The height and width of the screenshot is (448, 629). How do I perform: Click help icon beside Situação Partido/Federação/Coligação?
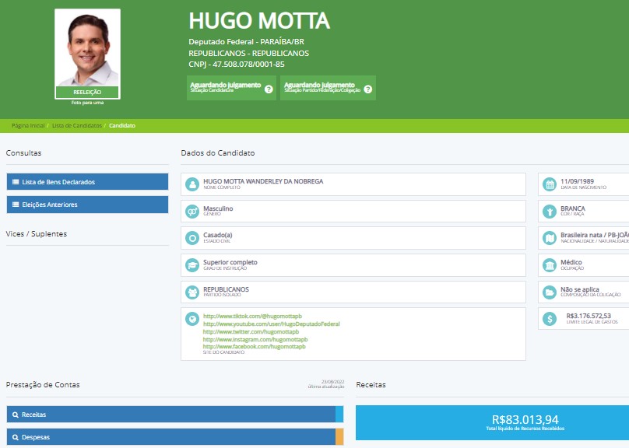coord(368,89)
